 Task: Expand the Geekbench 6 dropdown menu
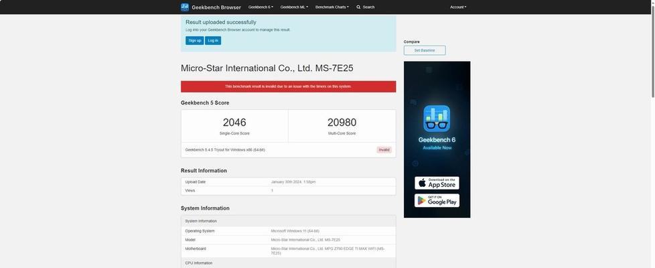pos(261,7)
